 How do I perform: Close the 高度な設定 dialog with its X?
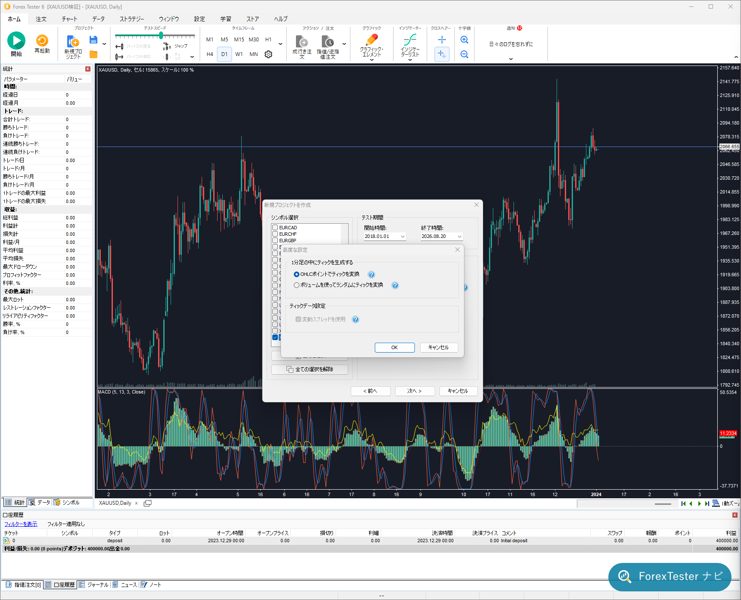click(458, 250)
